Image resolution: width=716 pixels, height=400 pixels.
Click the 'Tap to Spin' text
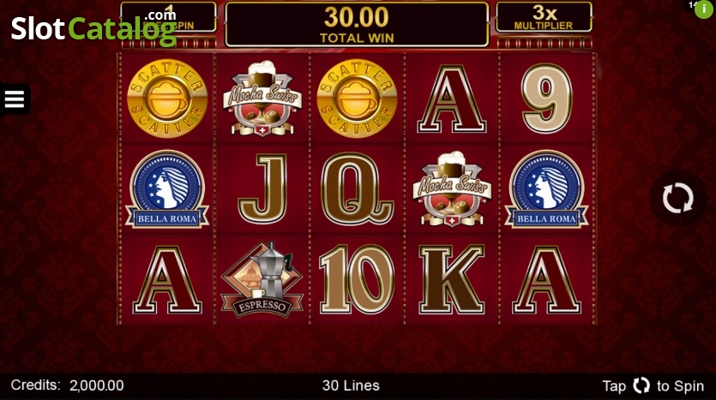pyautogui.click(x=653, y=385)
